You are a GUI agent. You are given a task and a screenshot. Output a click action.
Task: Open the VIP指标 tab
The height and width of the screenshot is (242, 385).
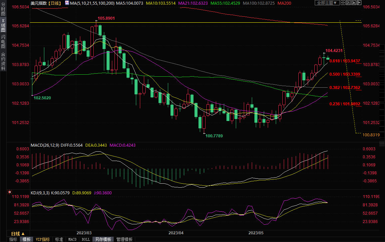click(43, 239)
